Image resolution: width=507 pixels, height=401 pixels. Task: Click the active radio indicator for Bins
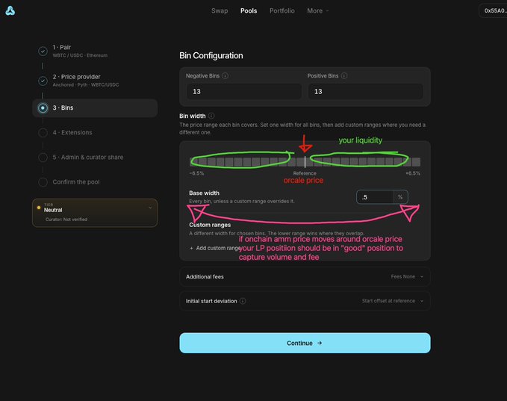pyautogui.click(x=43, y=108)
